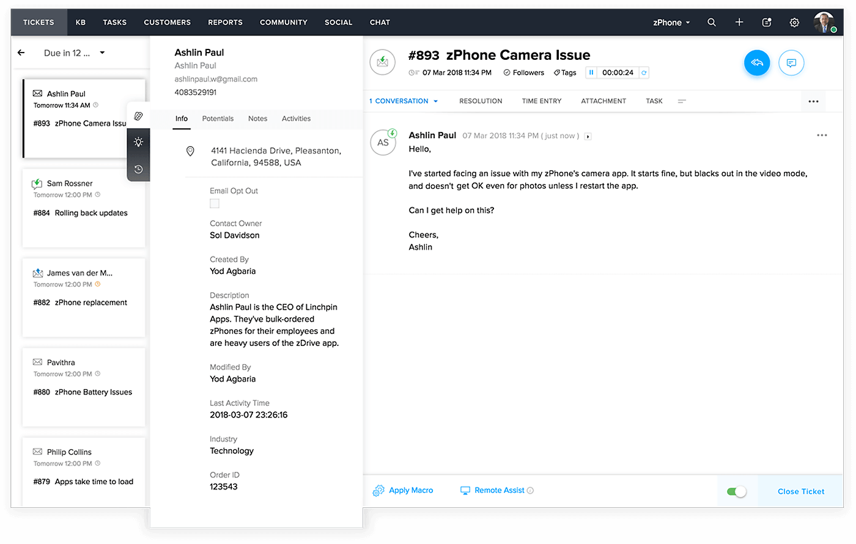Viewport: 856px width, 544px height.
Task: Open the settings gear icon
Action: pos(794,22)
